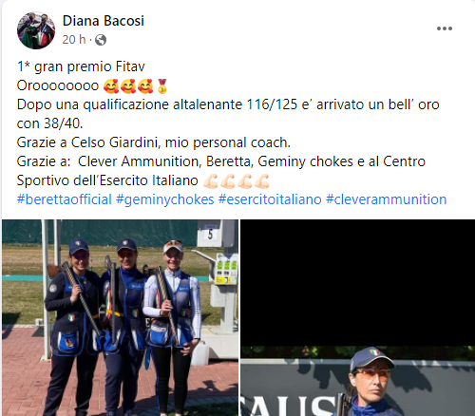Click the '1* gran premio Fitav' text line
475x416 pixels.
[81, 66]
